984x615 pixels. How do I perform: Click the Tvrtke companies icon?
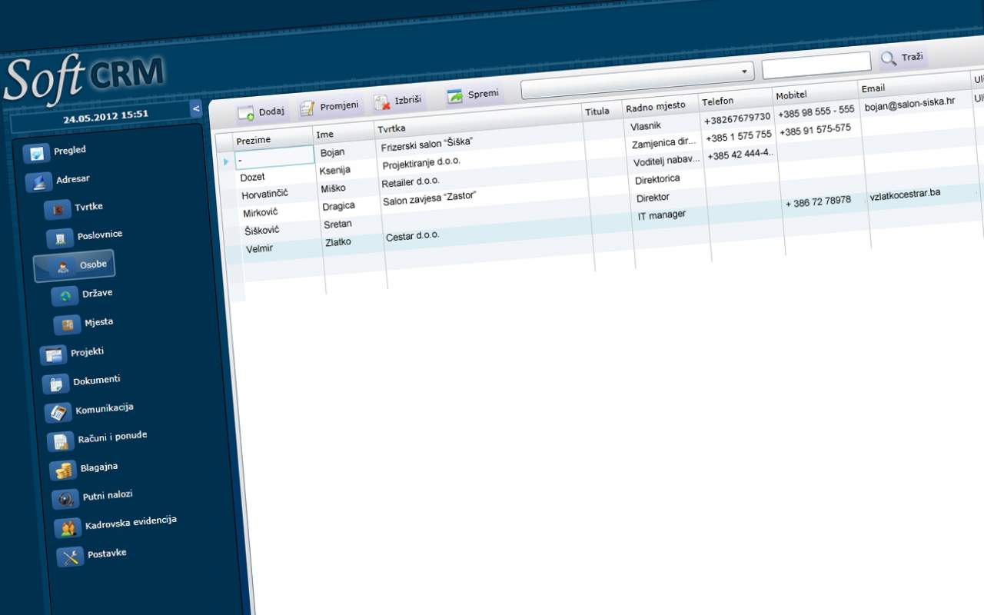click(x=58, y=209)
